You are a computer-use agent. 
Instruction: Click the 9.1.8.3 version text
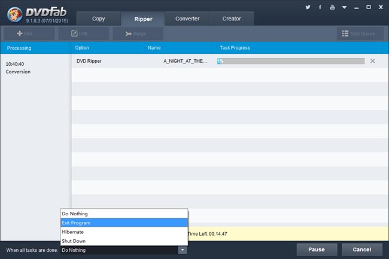[x=47, y=21]
